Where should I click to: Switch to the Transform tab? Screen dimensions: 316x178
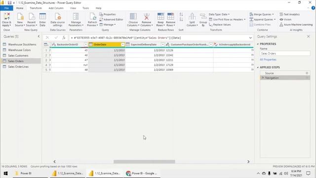(x=36, y=8)
